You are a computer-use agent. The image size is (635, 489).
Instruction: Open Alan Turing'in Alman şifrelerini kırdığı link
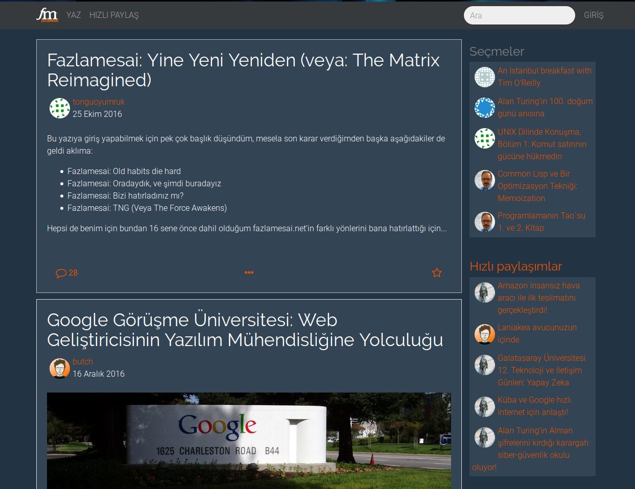click(x=530, y=449)
